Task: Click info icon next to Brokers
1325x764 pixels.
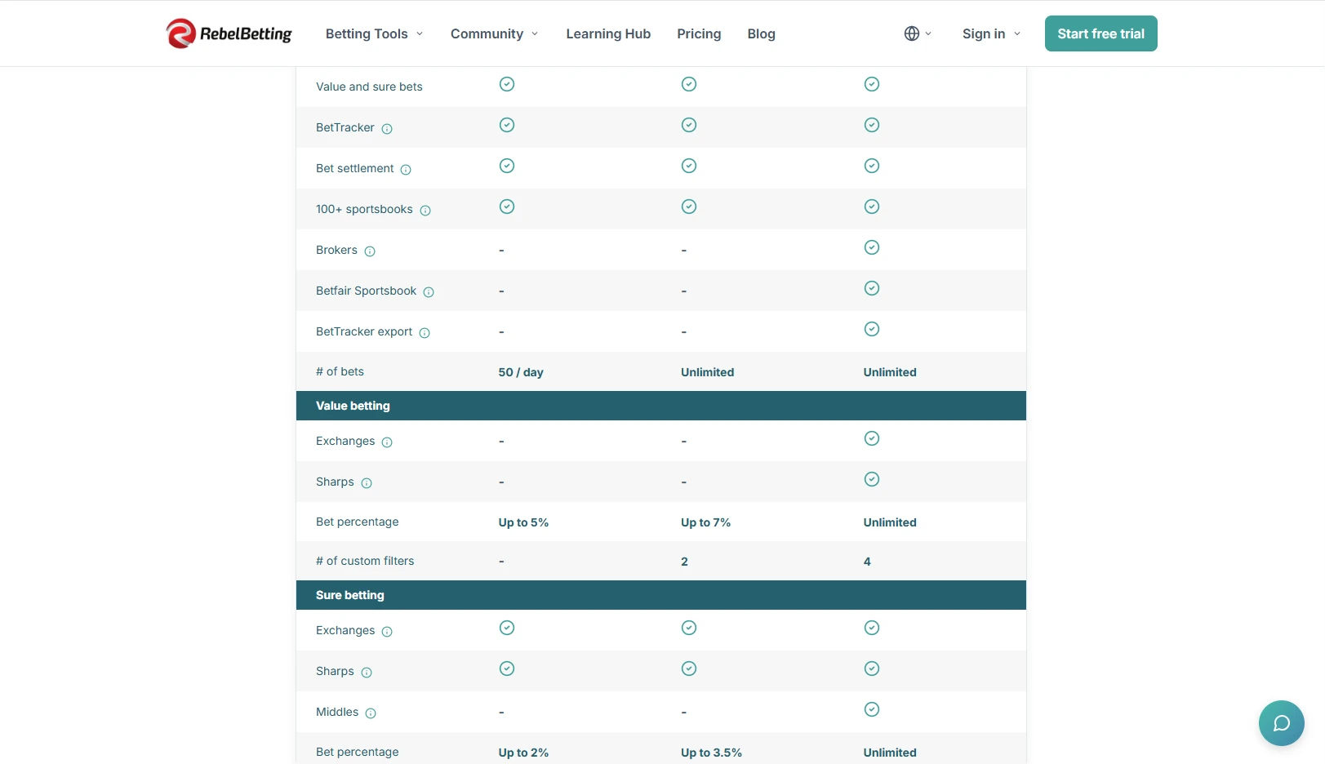Action: click(x=370, y=251)
